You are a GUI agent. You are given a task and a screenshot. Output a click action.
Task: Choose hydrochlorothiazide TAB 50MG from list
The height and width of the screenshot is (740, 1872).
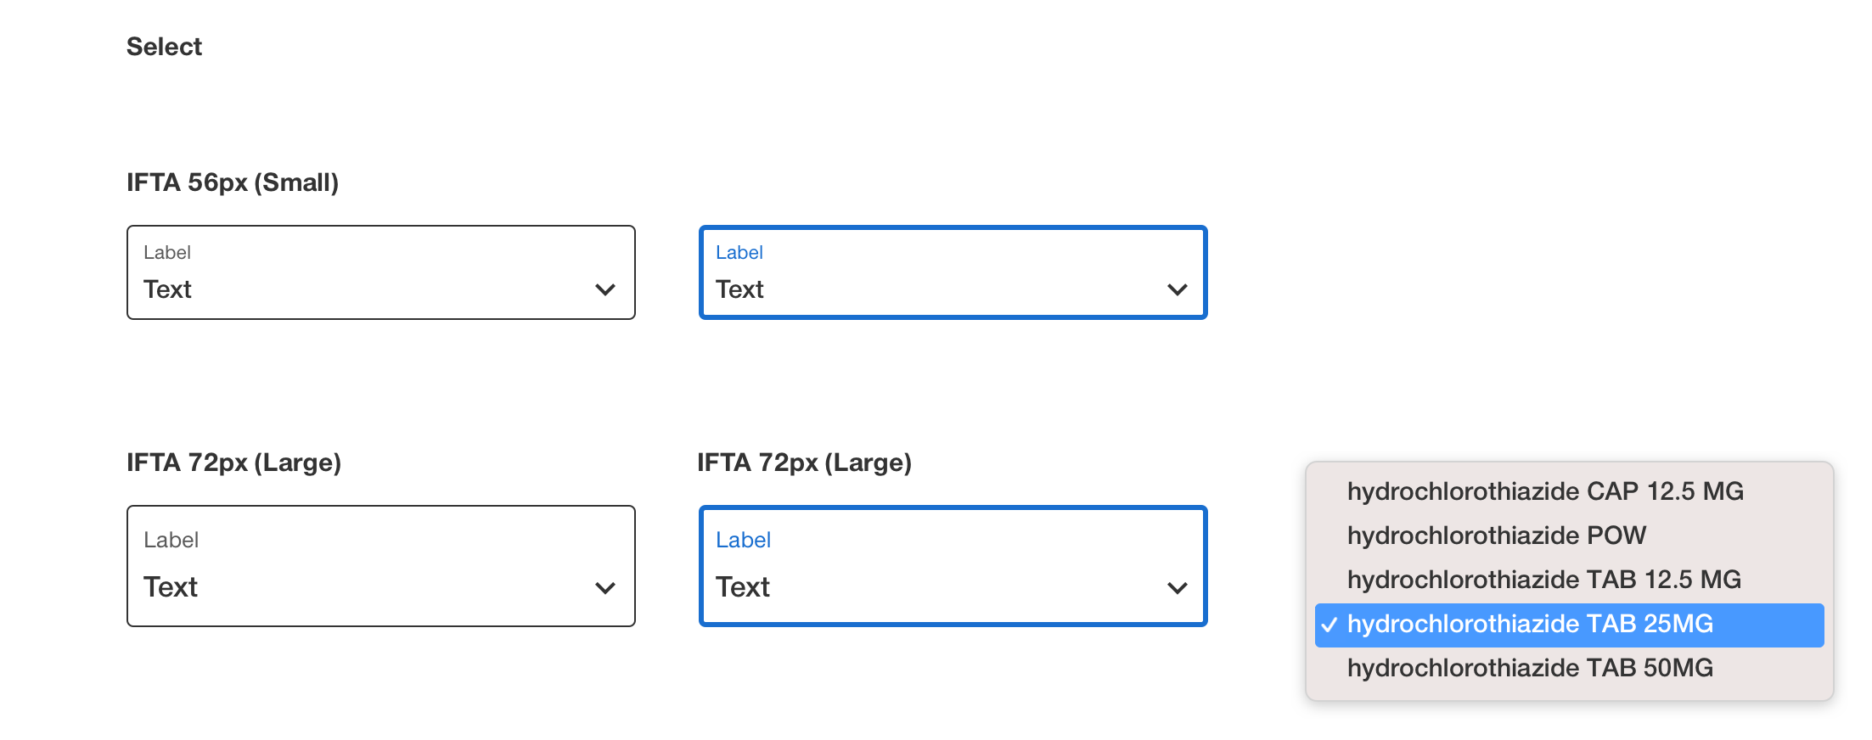click(x=1530, y=668)
